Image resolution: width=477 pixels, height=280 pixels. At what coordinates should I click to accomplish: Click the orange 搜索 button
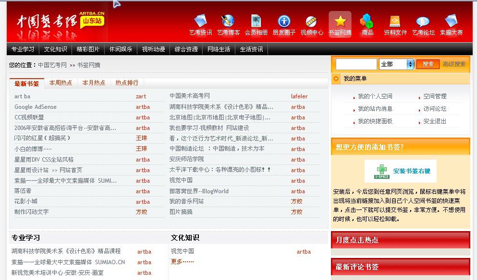(428, 64)
